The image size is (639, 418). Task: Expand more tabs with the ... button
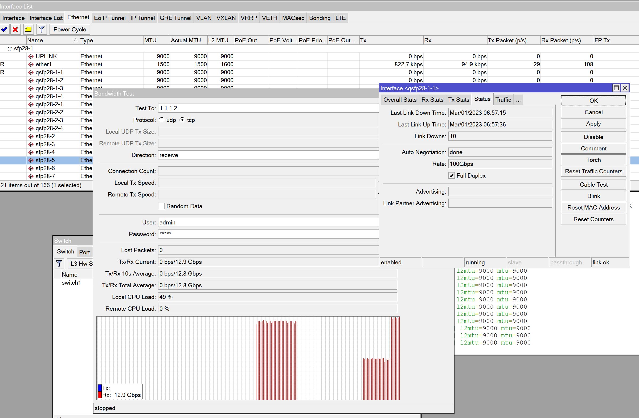518,100
